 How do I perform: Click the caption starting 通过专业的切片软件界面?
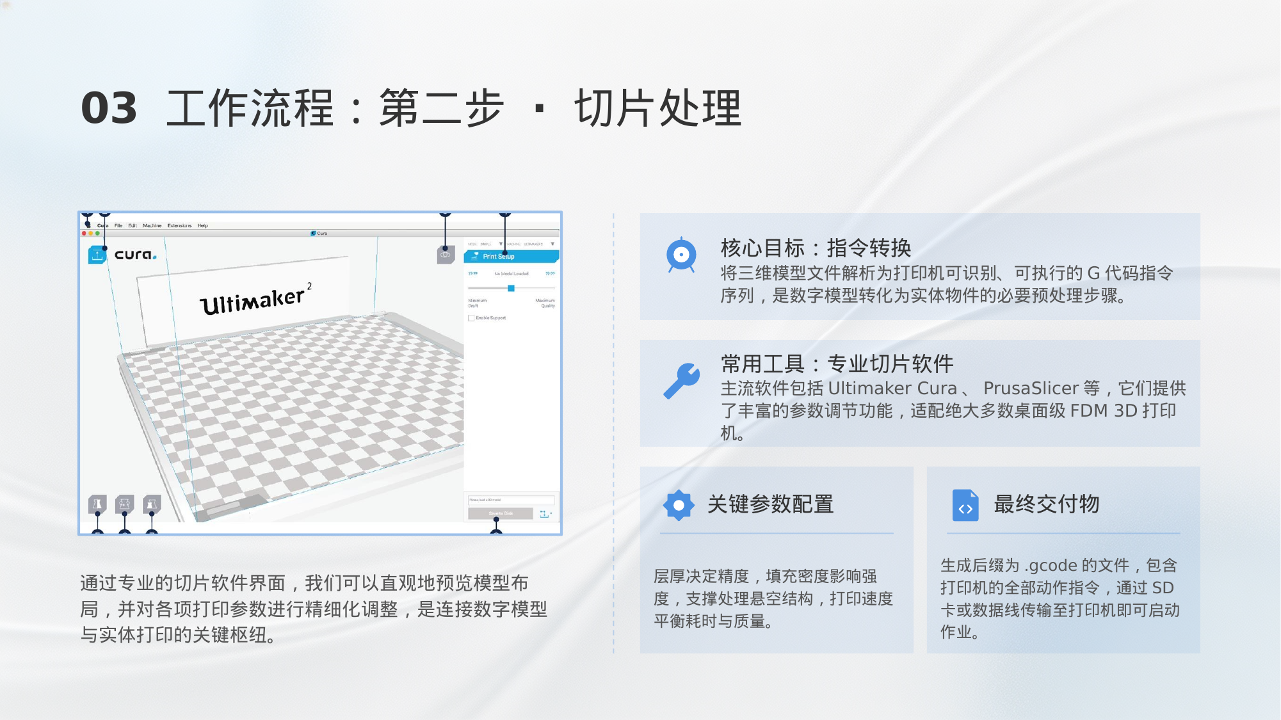coord(314,609)
